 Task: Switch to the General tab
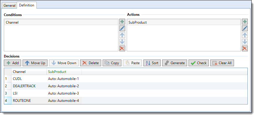(9, 5)
